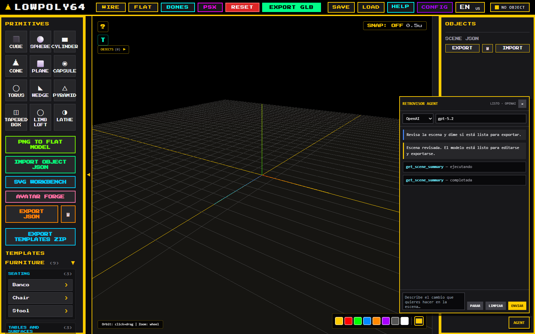This screenshot has height=334, width=535.
Task: Collapse the left panel arrow
Action: (89, 175)
